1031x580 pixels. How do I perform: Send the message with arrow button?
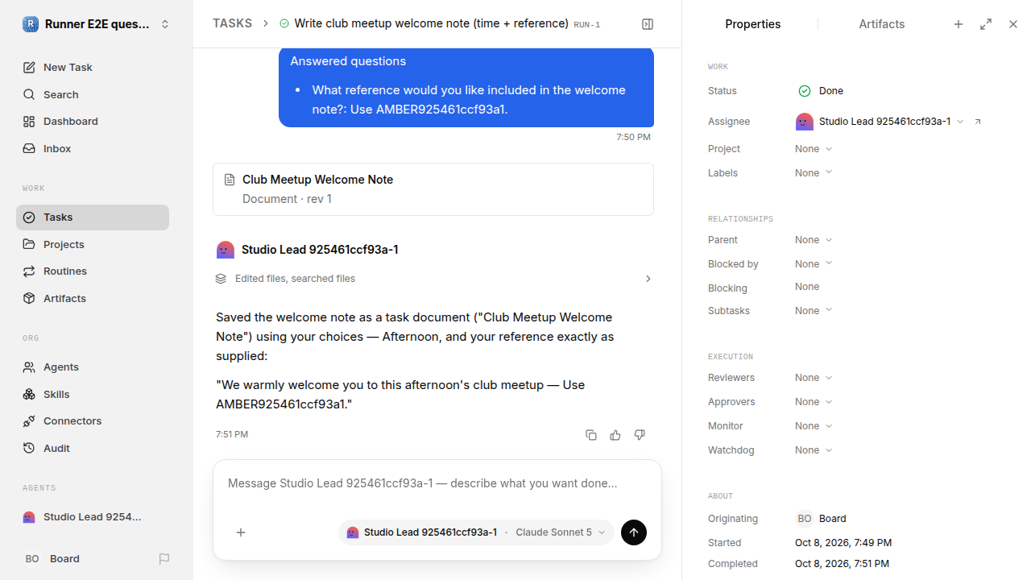coord(634,532)
